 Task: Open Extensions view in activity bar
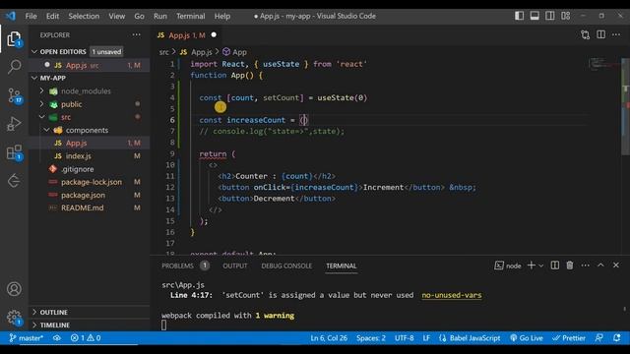coord(14,152)
